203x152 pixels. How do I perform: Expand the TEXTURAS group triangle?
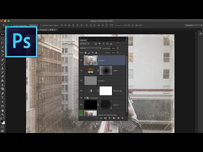point(85,98)
